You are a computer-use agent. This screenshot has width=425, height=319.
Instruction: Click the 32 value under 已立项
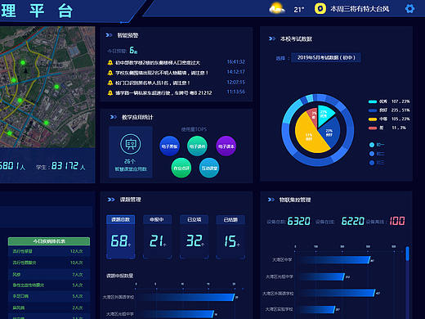(x=195, y=241)
